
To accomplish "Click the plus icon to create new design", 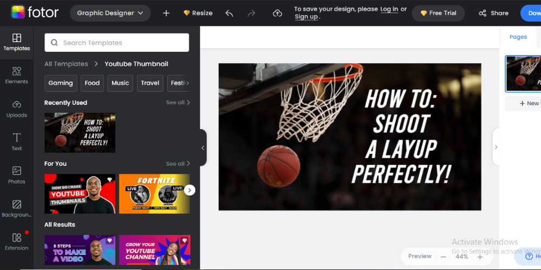I will pos(166,13).
